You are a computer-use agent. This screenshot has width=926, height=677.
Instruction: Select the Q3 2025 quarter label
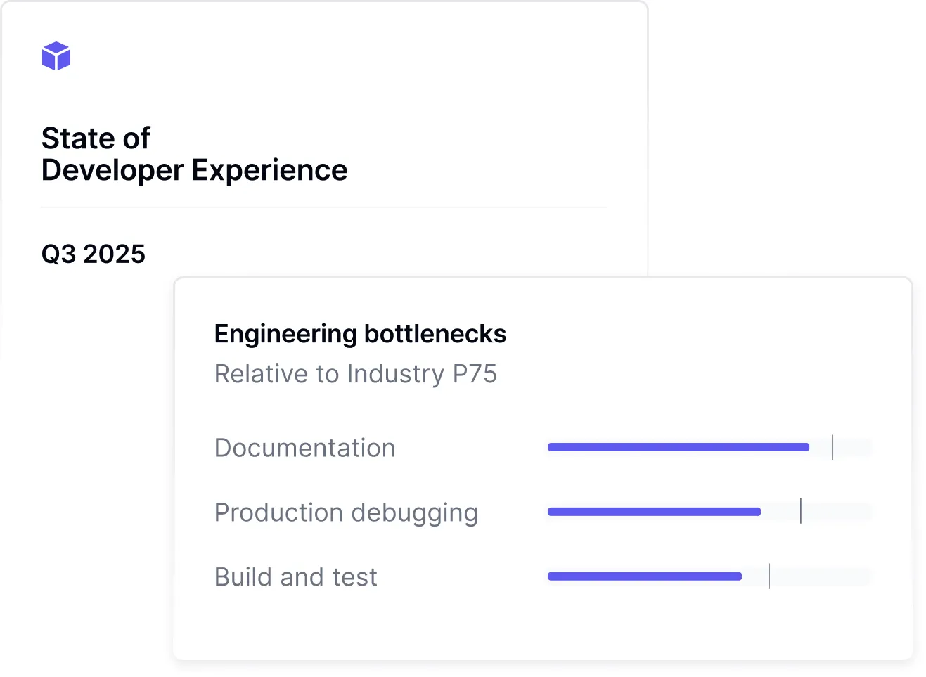pyautogui.click(x=94, y=254)
